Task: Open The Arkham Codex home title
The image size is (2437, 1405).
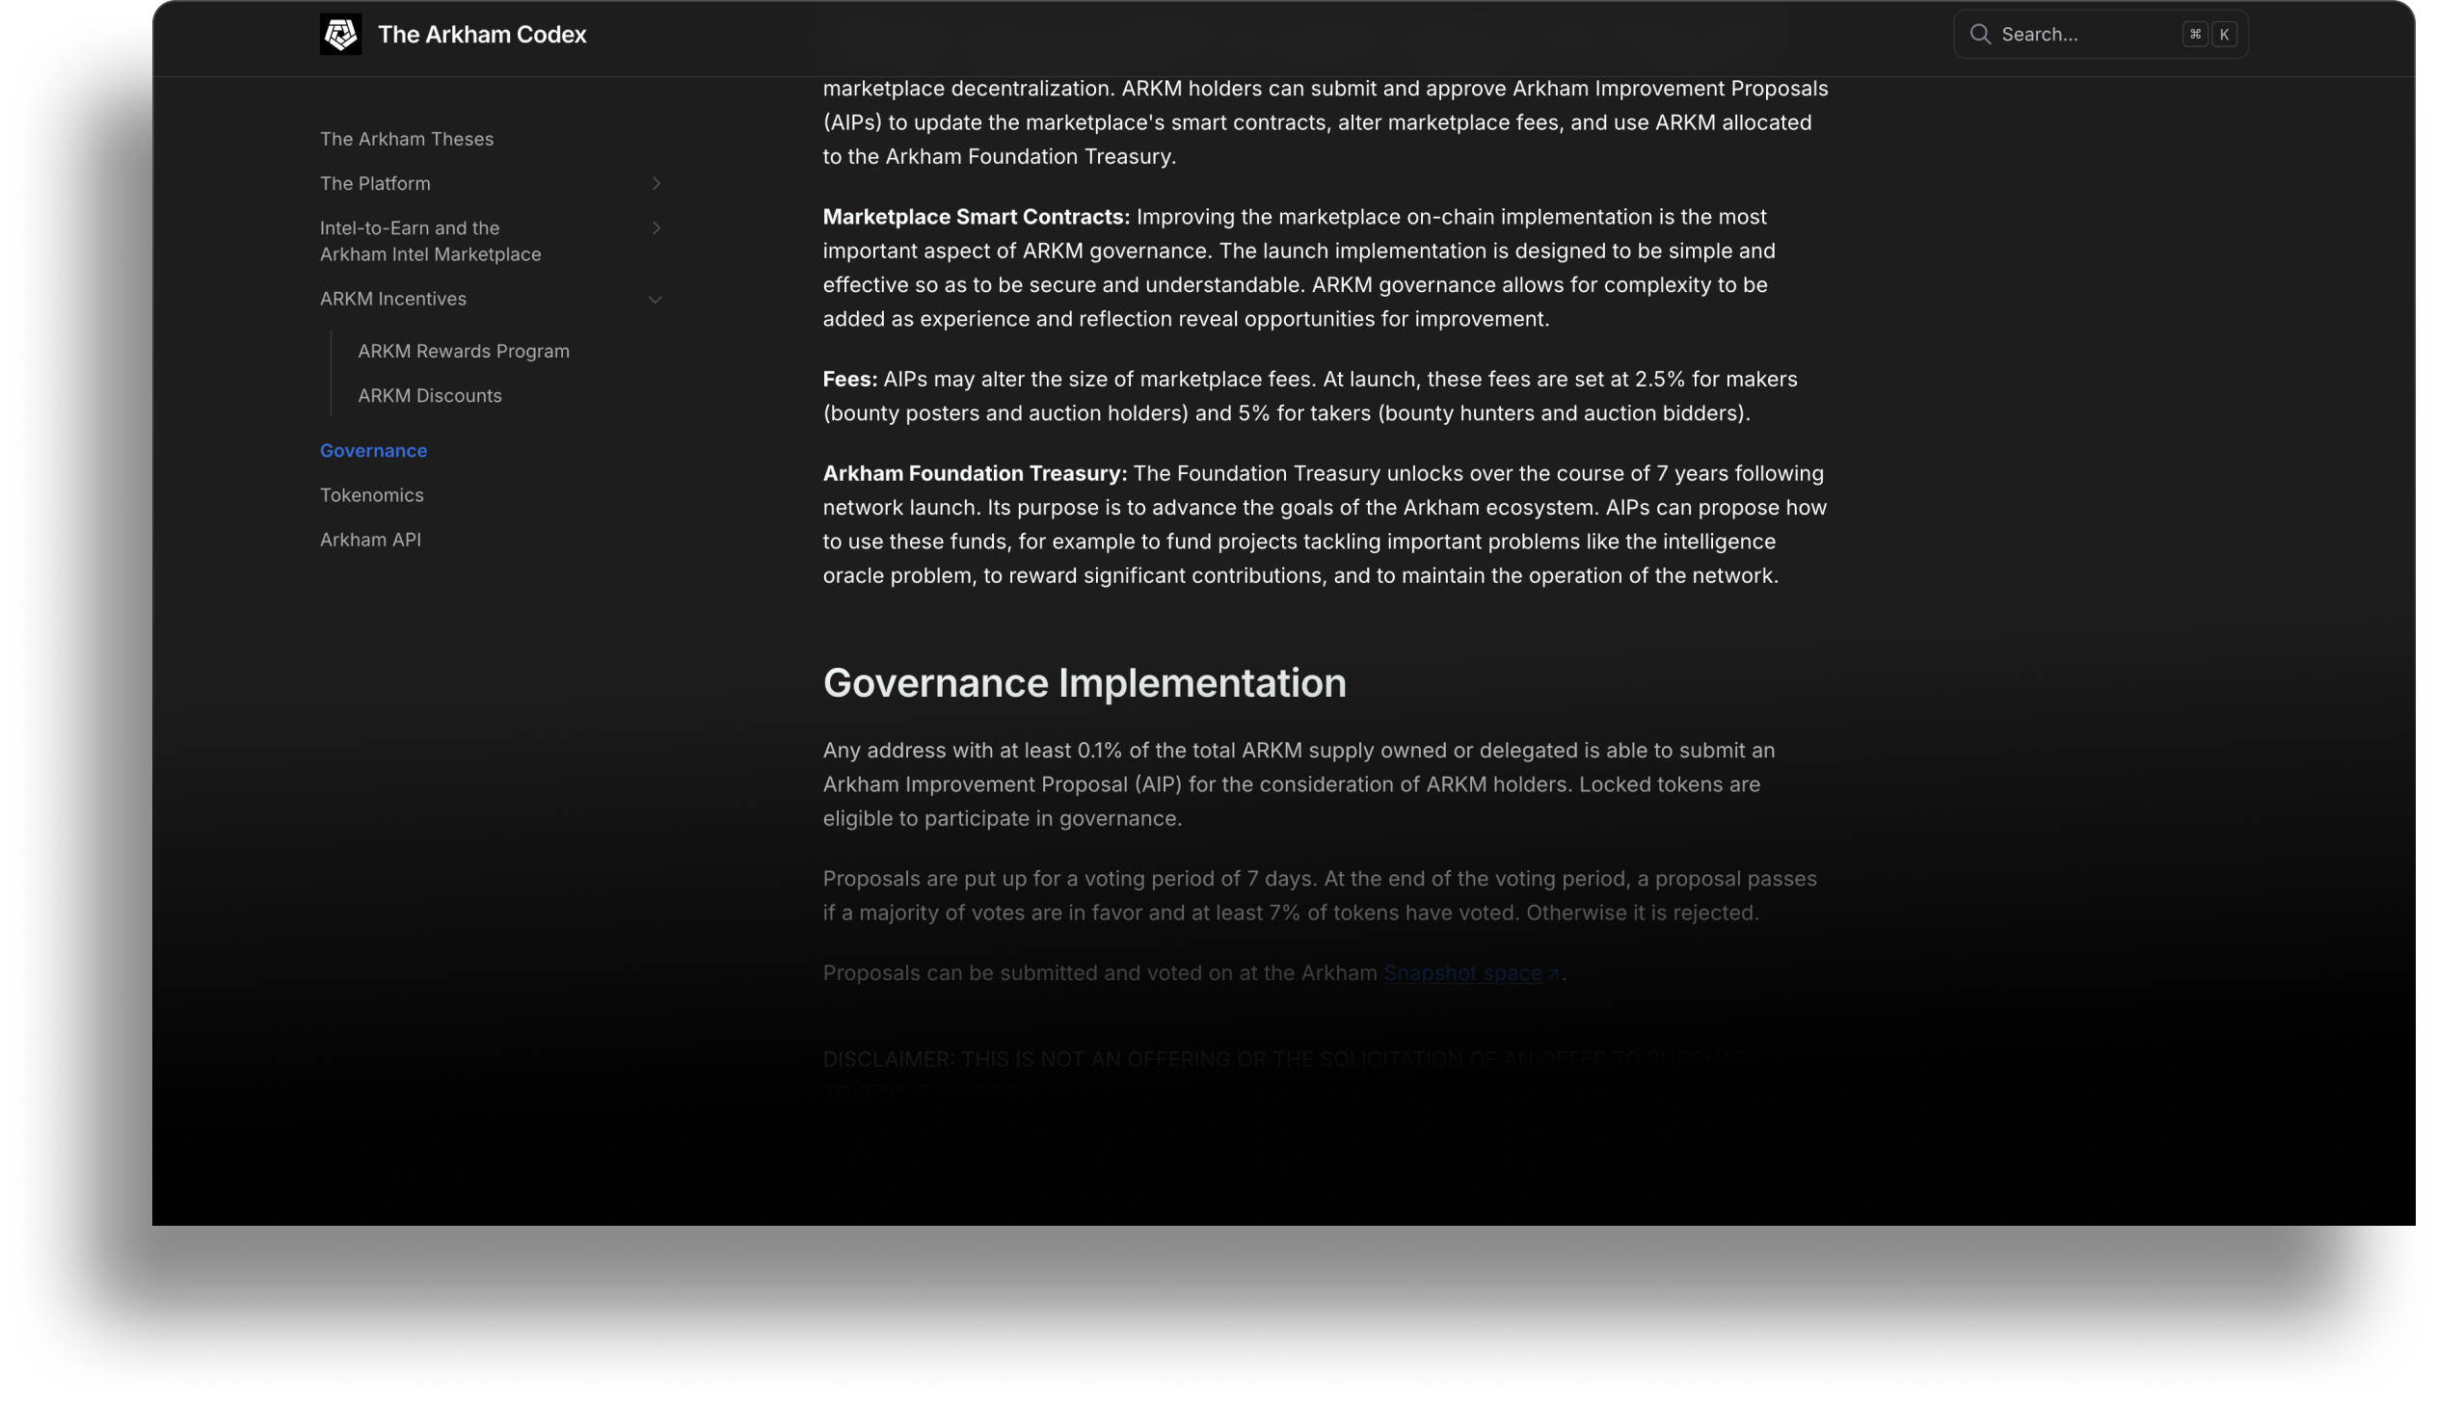Action: 482,35
